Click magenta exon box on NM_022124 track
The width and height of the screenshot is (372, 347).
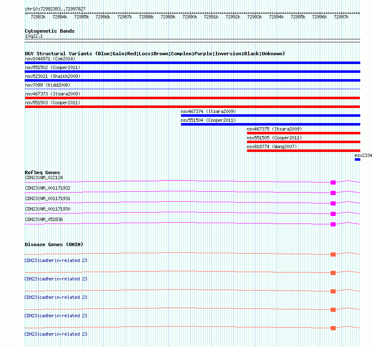pos(333,182)
